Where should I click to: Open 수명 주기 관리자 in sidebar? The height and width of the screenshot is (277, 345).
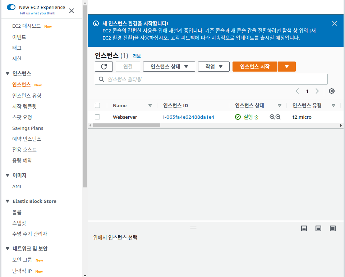tap(30, 234)
